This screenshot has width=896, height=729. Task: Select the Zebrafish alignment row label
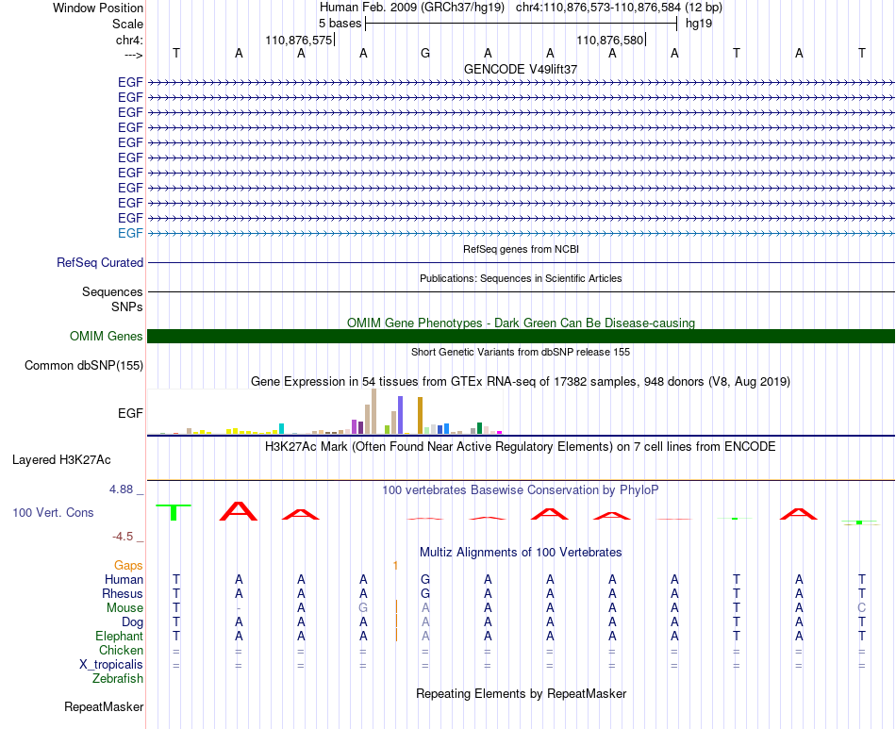pos(118,678)
